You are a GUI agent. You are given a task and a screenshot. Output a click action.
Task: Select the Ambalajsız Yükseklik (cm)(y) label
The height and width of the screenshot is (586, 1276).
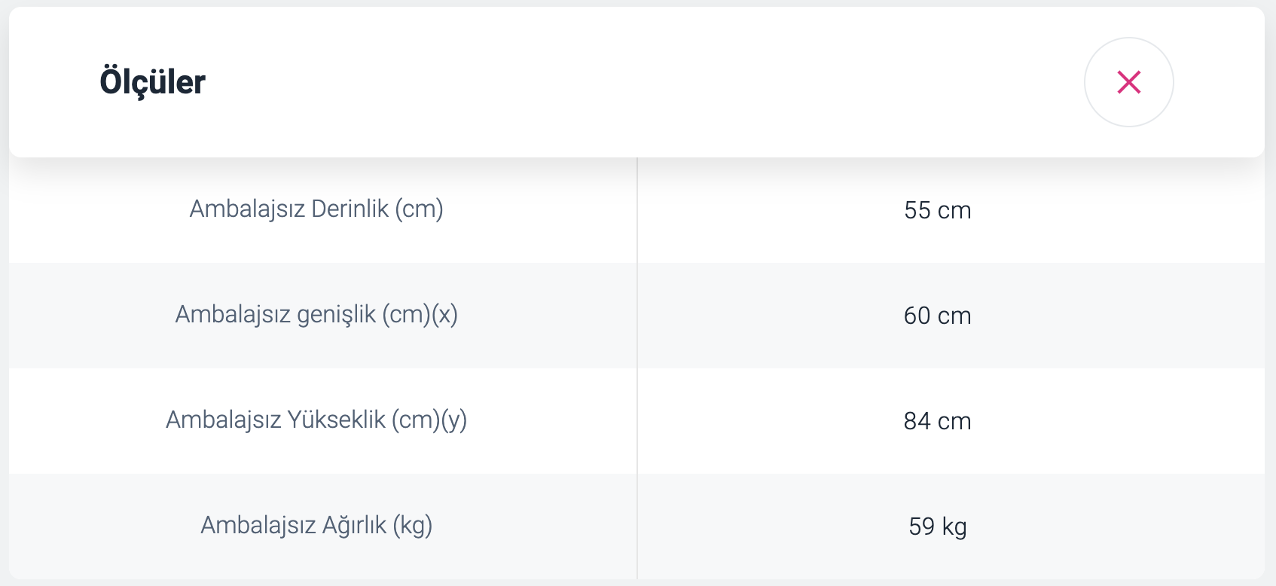(x=316, y=420)
